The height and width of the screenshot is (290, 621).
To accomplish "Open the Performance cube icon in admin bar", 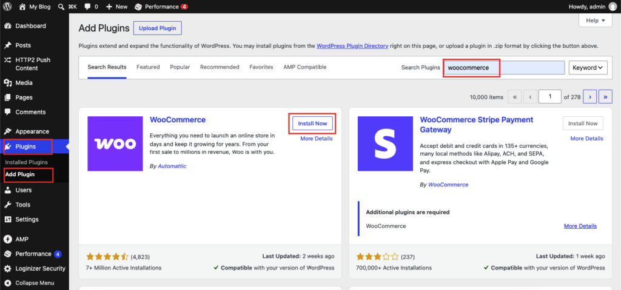I will (138, 7).
